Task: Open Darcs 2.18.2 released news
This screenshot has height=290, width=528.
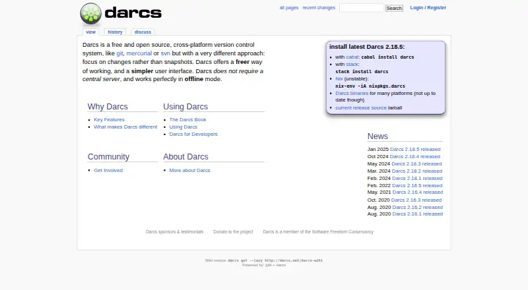Action: (x=417, y=171)
